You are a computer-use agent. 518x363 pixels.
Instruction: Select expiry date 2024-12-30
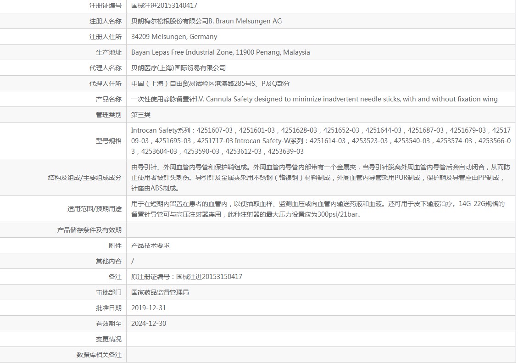[149, 324]
